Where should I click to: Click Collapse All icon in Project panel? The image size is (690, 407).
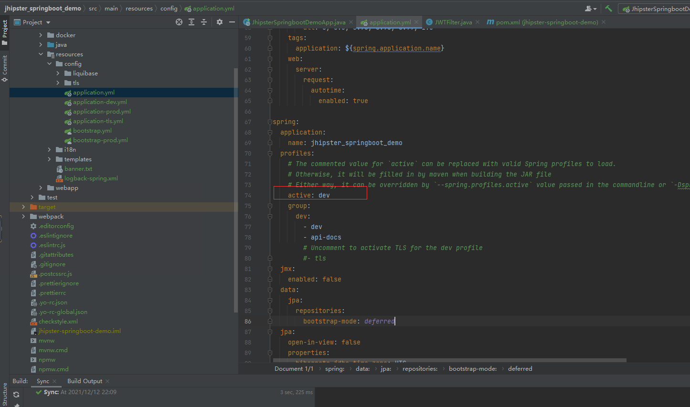[204, 22]
